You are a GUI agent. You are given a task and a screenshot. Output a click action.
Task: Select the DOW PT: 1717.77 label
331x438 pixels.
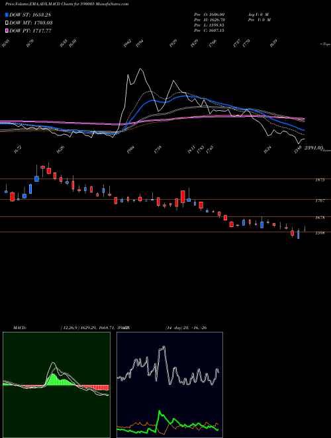click(30, 31)
